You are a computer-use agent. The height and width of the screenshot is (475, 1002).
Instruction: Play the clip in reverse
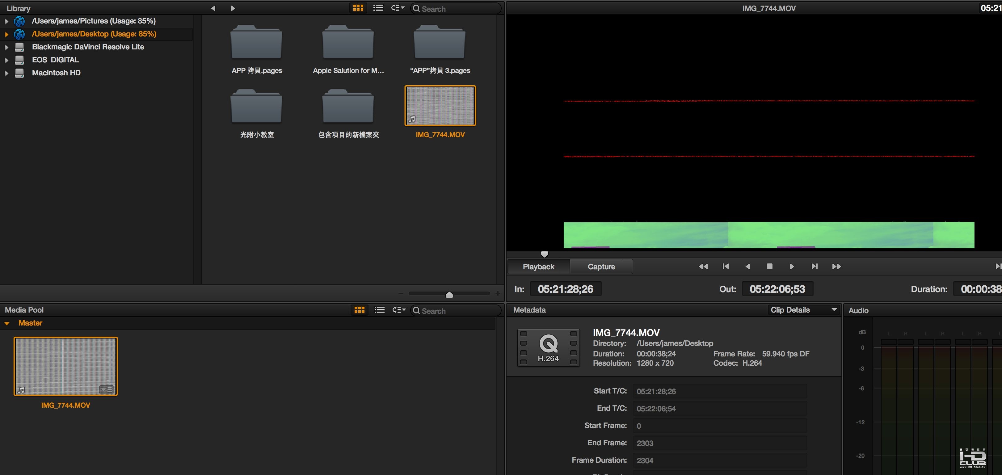pyautogui.click(x=747, y=267)
